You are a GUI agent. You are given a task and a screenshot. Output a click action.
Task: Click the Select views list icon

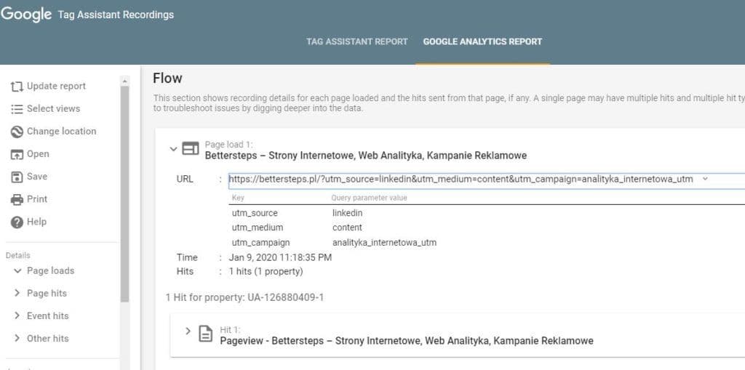(x=17, y=109)
